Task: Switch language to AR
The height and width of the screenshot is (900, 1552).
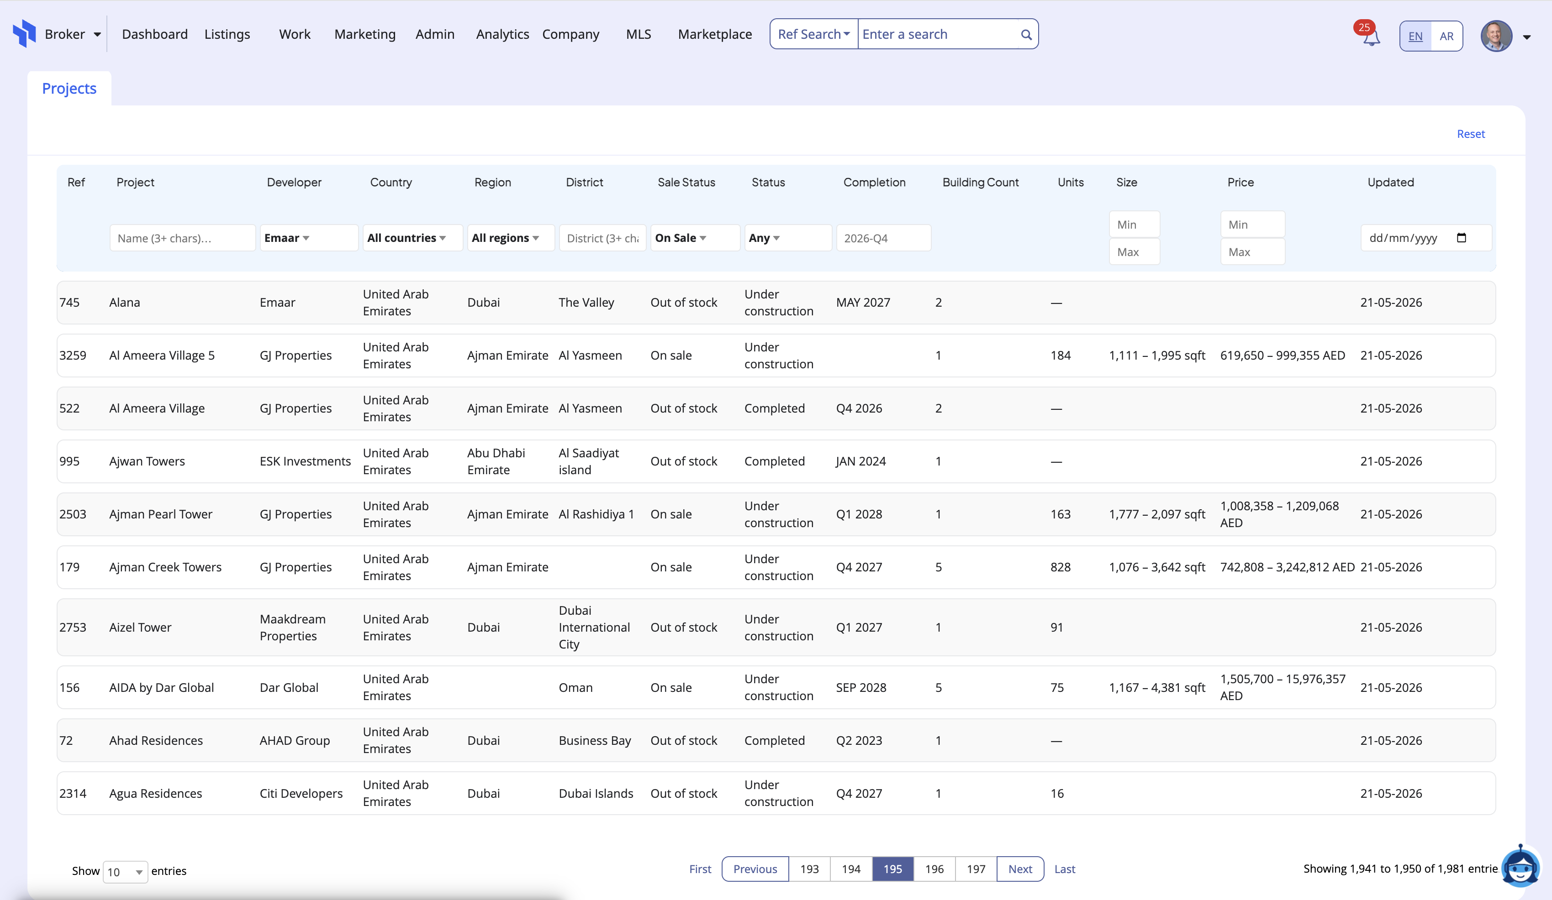Action: pos(1446,37)
